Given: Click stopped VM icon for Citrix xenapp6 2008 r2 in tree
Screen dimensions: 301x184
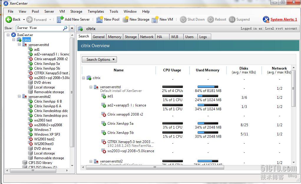Looking at the screenshot, I should [x=31, y=59].
